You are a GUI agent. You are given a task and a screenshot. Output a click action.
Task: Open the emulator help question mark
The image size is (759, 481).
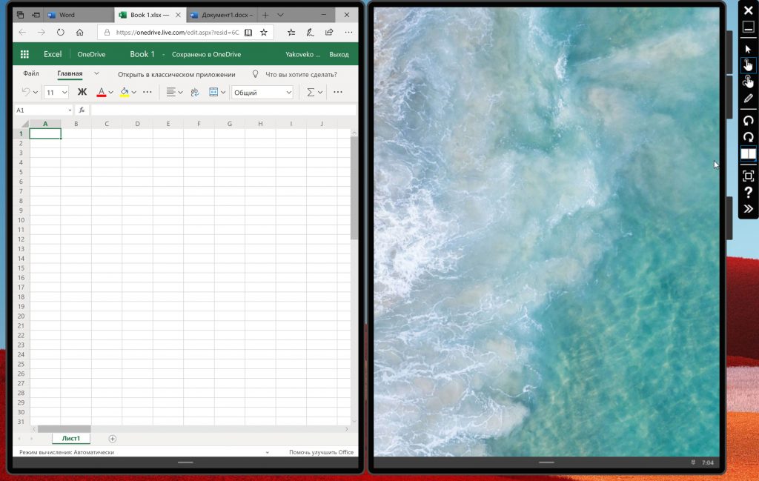(x=748, y=193)
